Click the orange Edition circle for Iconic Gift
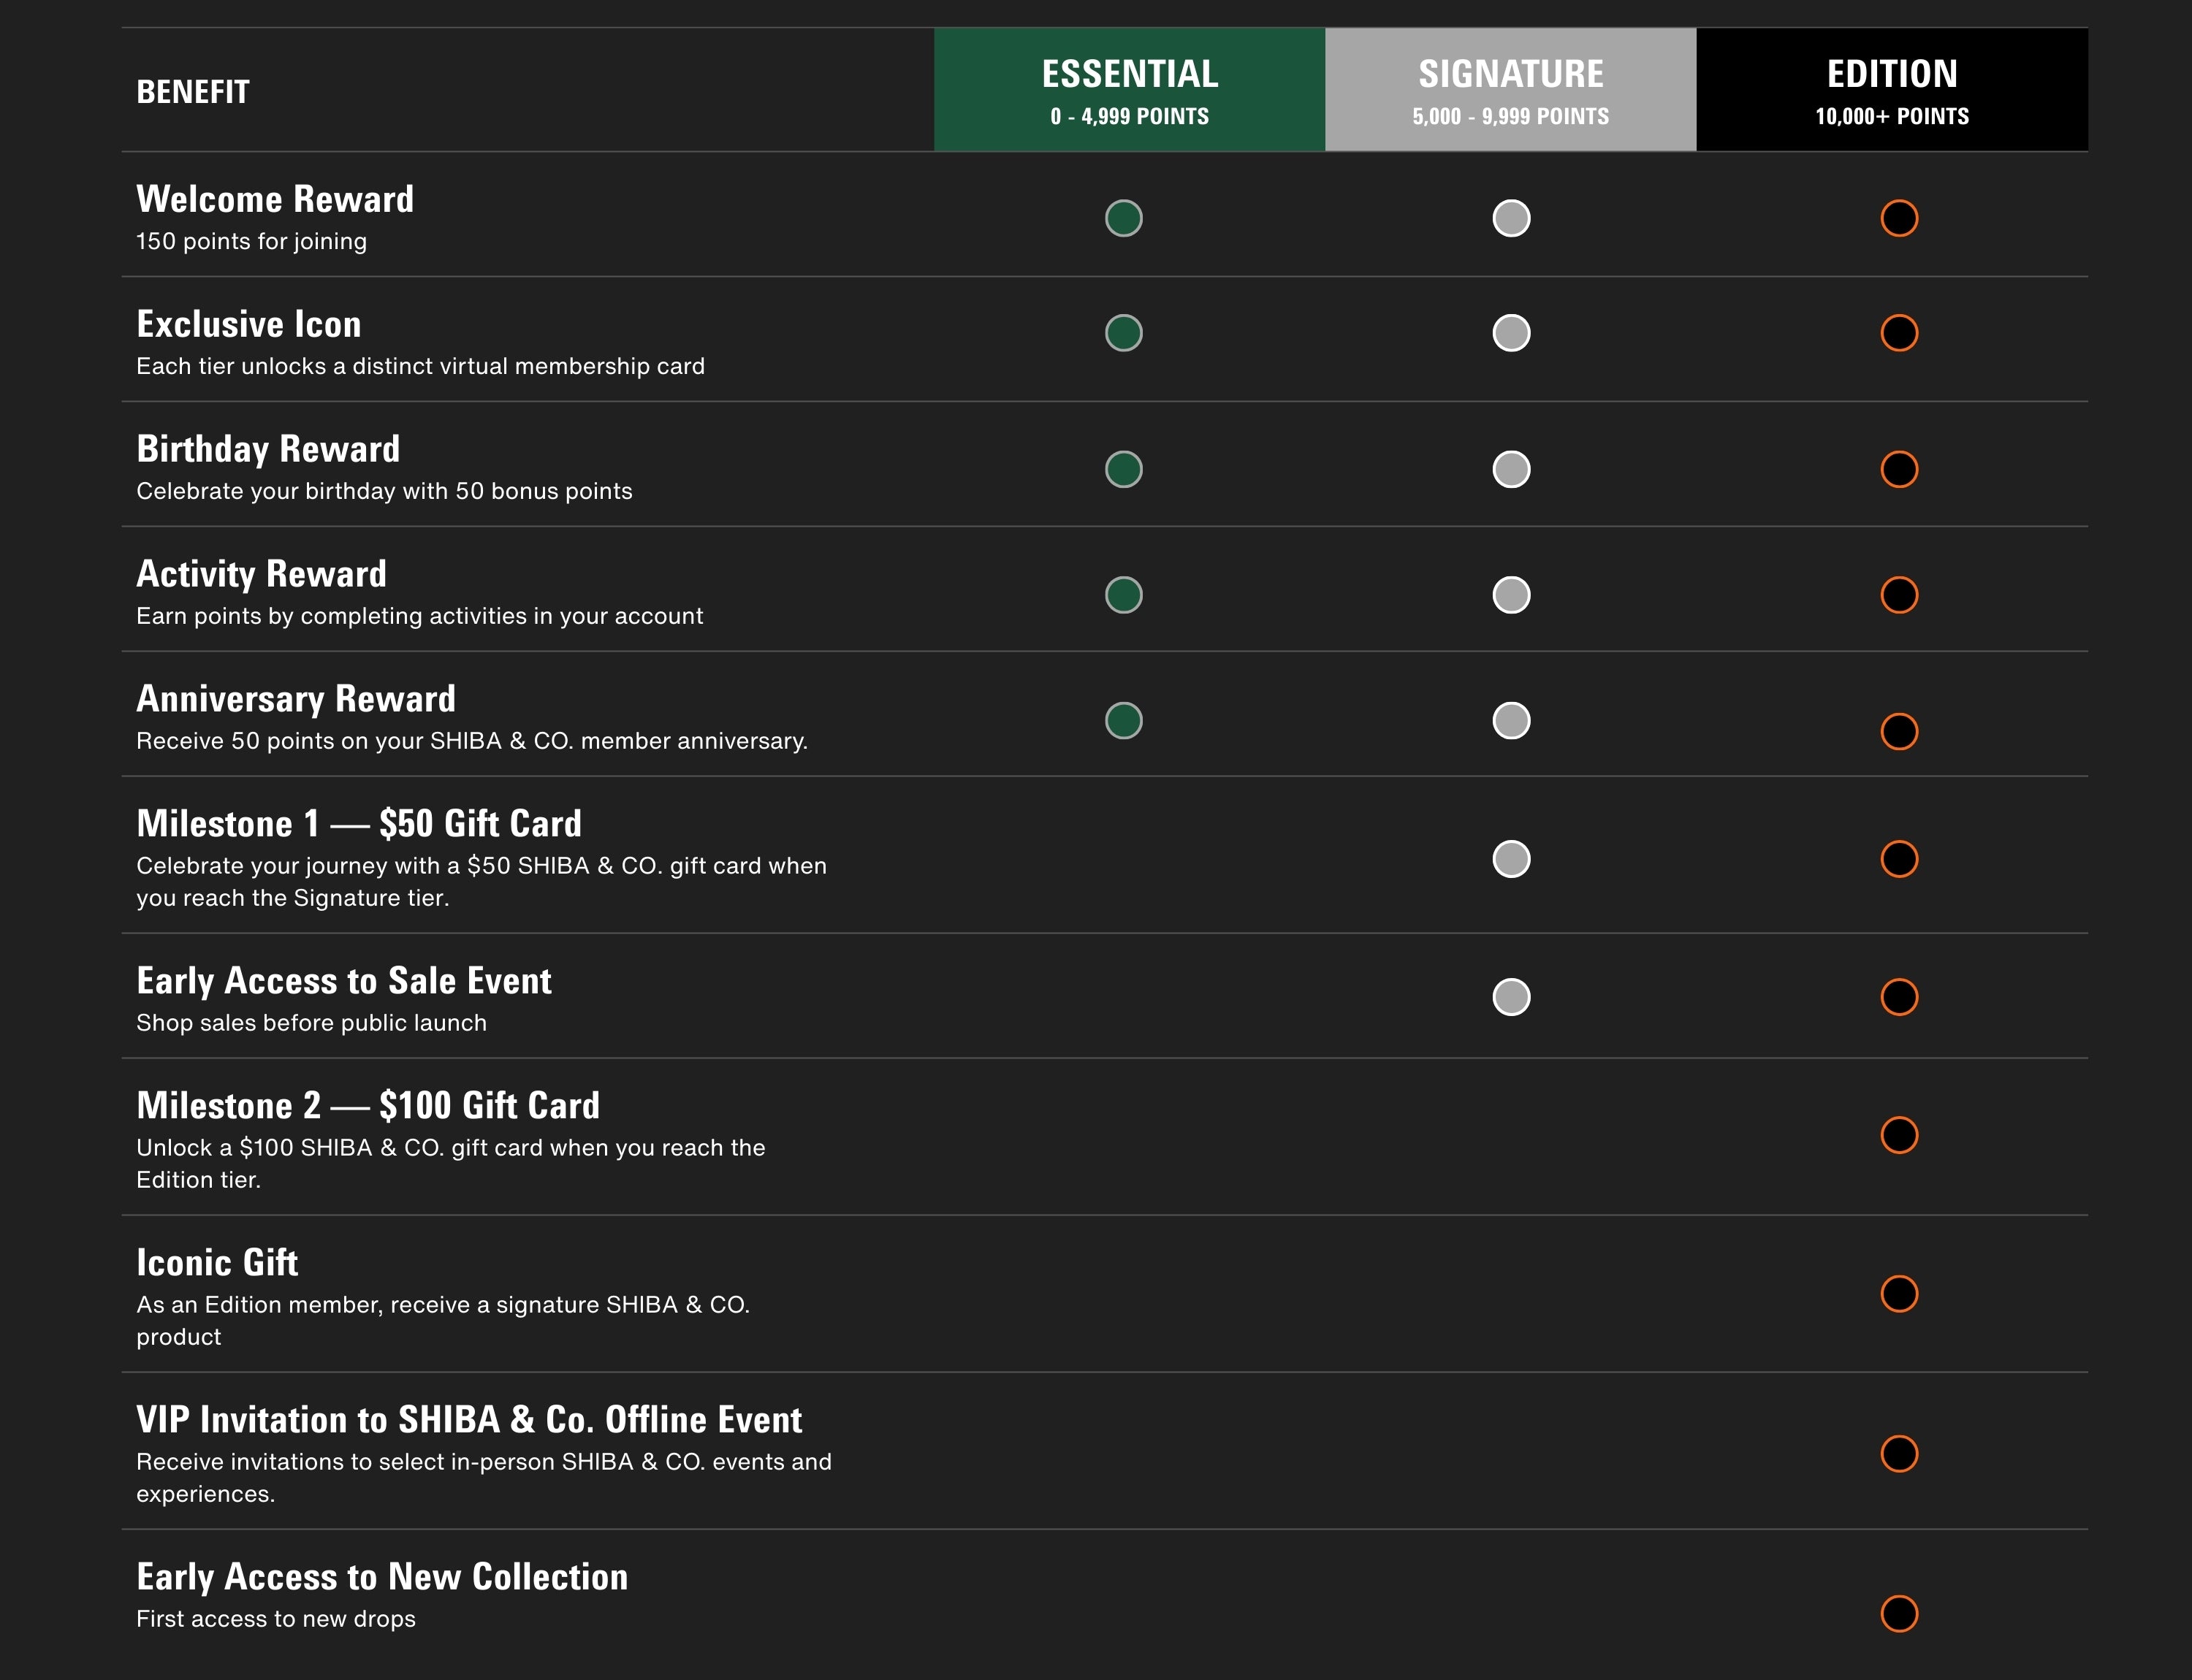 (1898, 1293)
